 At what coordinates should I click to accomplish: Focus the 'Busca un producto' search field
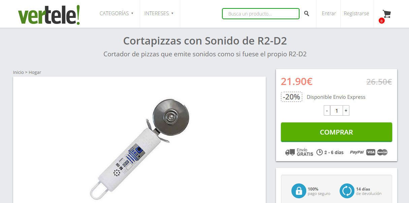(261, 14)
